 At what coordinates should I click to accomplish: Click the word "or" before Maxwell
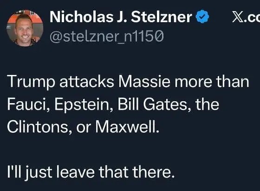coord(83,128)
